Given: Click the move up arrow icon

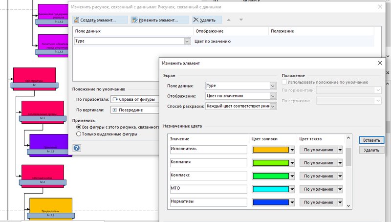Looking at the screenshot, I should point(230,20).
